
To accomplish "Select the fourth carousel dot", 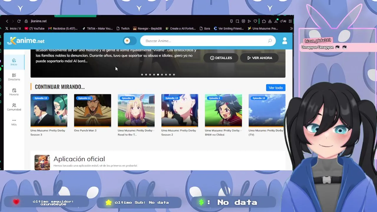I will (154, 75).
